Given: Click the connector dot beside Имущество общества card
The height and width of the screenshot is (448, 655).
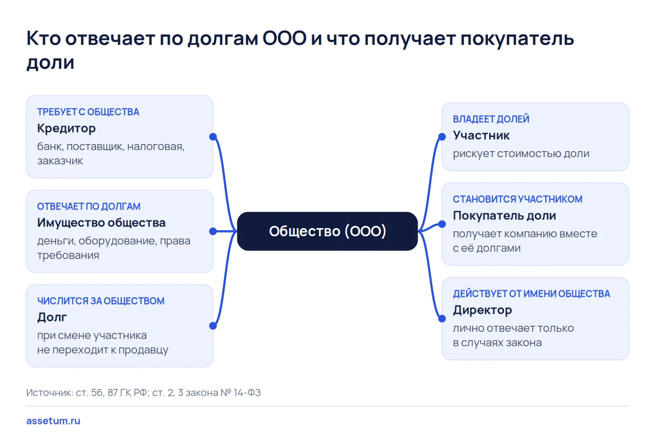Looking at the screenshot, I should [213, 231].
